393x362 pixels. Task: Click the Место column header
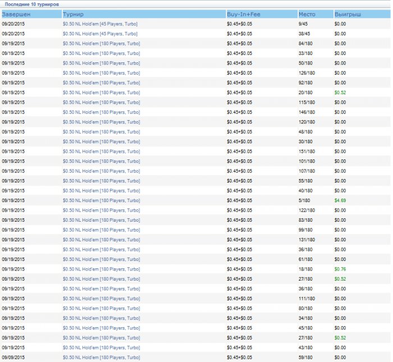tap(307, 13)
